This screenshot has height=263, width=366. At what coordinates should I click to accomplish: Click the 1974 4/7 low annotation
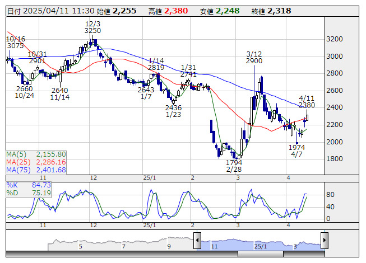296,151
